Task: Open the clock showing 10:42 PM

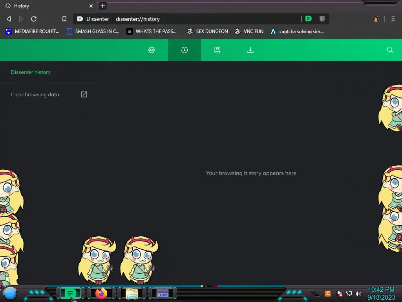Action: point(381,293)
